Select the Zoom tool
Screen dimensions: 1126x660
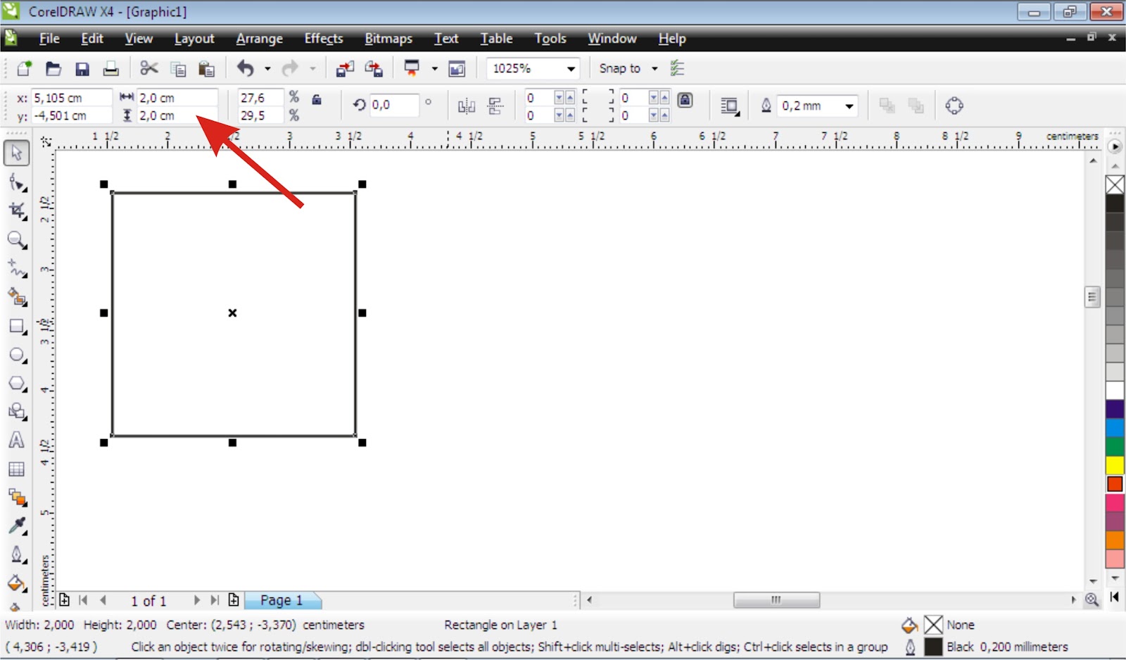pyautogui.click(x=17, y=241)
